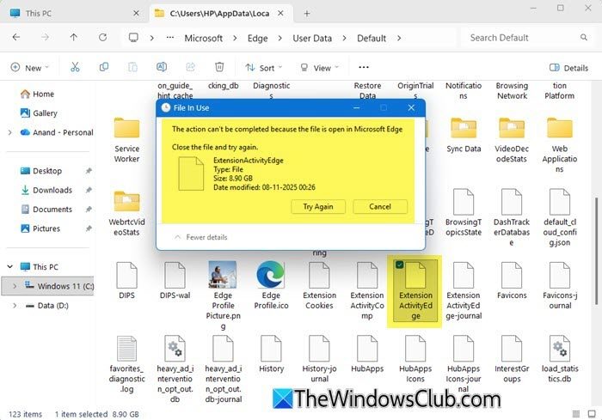This screenshot has height=420, width=602.
Task: Select the Favicons file
Action: 512,280
